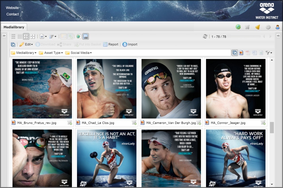Add MA_Cameron_Van Der Burgh.jpg to basket
The width and height of the screenshot is (283, 188).
199,122
